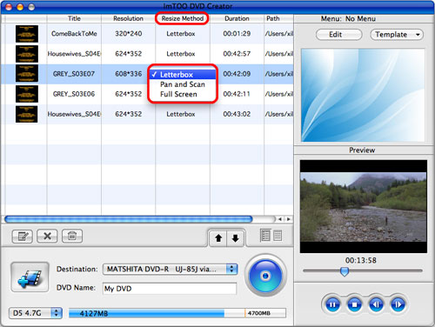Click the 00:13:58 preview time label
The height and width of the screenshot is (327, 435).
[x=361, y=260]
